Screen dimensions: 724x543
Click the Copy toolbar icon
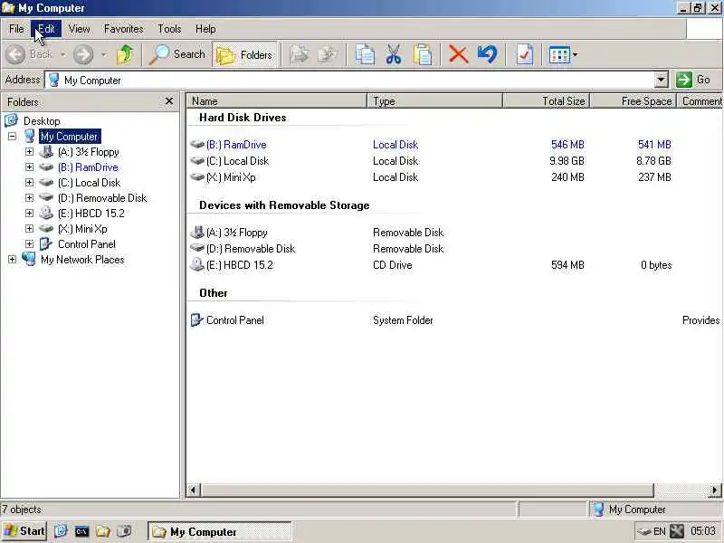pyautogui.click(x=365, y=54)
